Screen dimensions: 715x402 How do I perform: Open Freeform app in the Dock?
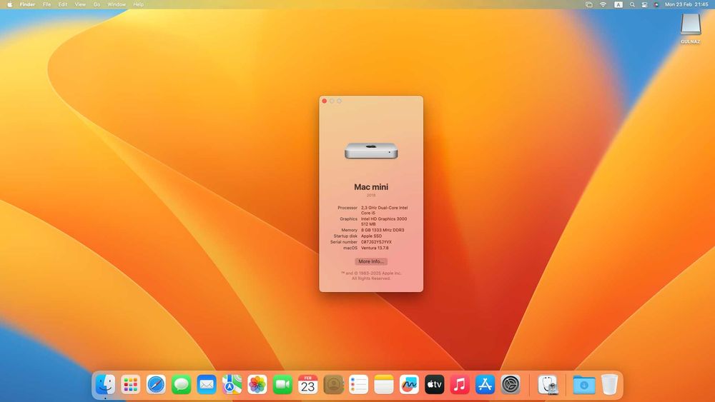coord(409,385)
